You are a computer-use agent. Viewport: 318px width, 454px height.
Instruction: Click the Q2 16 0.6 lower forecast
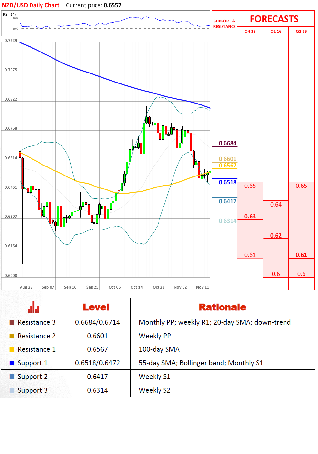(301, 274)
